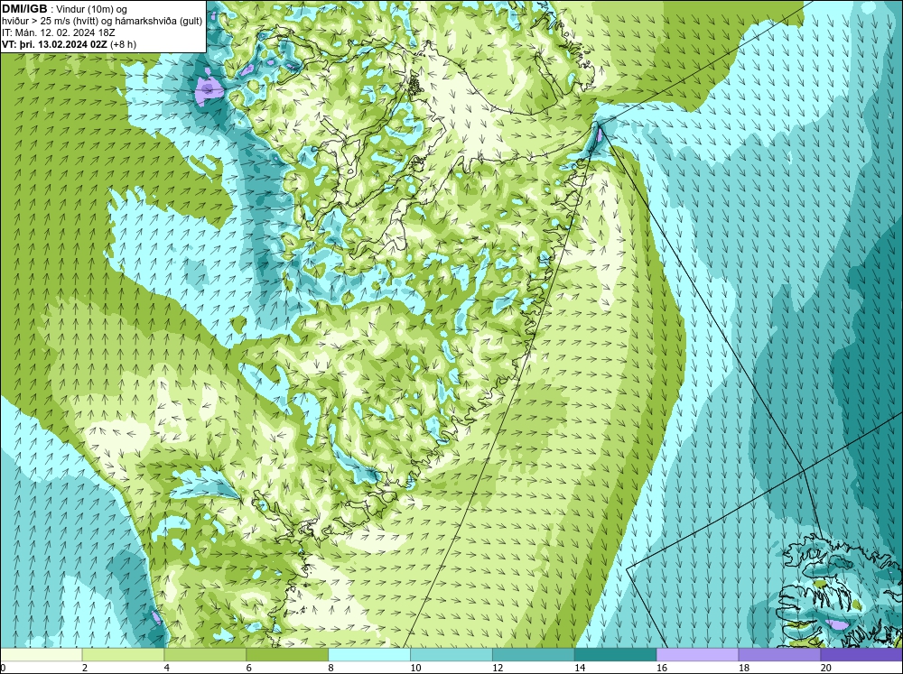Click legend tick label 2

(85, 668)
